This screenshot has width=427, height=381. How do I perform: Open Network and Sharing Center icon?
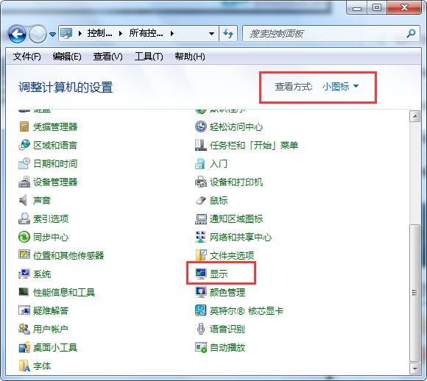pos(201,237)
